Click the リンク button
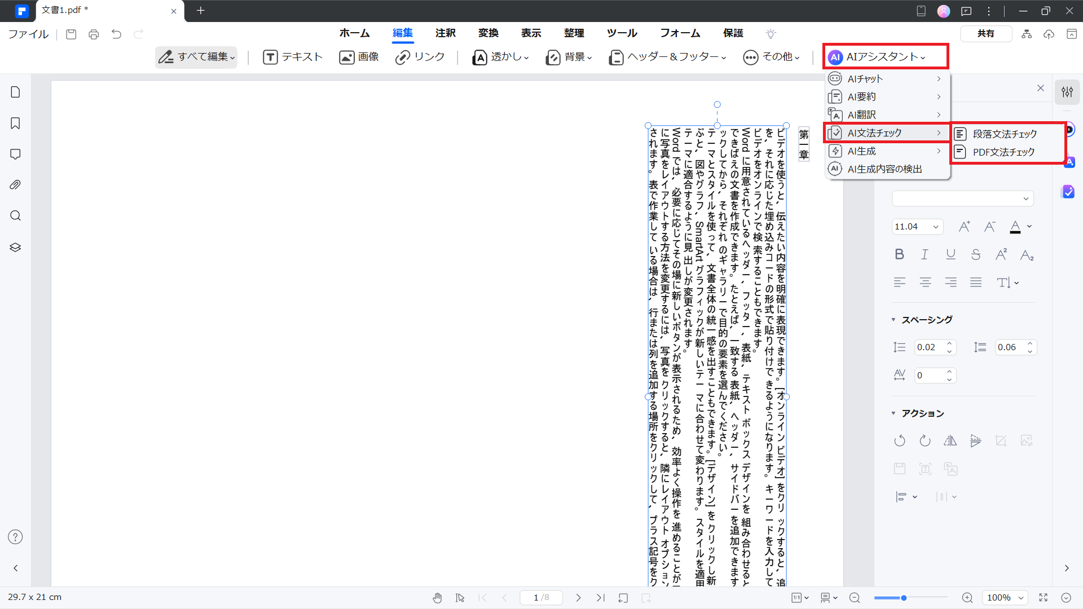Viewport: 1083px width, 609px height. pos(420,57)
